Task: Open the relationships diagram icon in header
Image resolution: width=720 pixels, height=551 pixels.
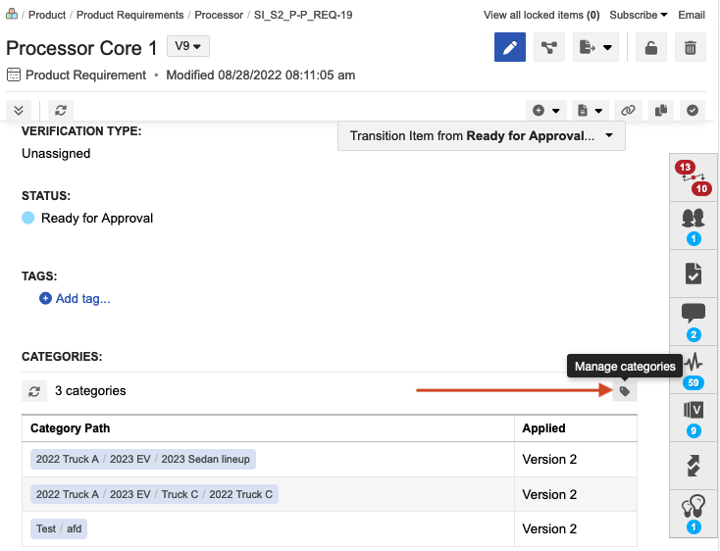Action: 548,47
